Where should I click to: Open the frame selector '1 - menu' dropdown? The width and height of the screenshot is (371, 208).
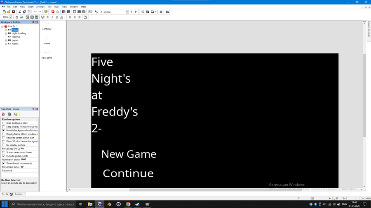pyautogui.click(x=127, y=12)
